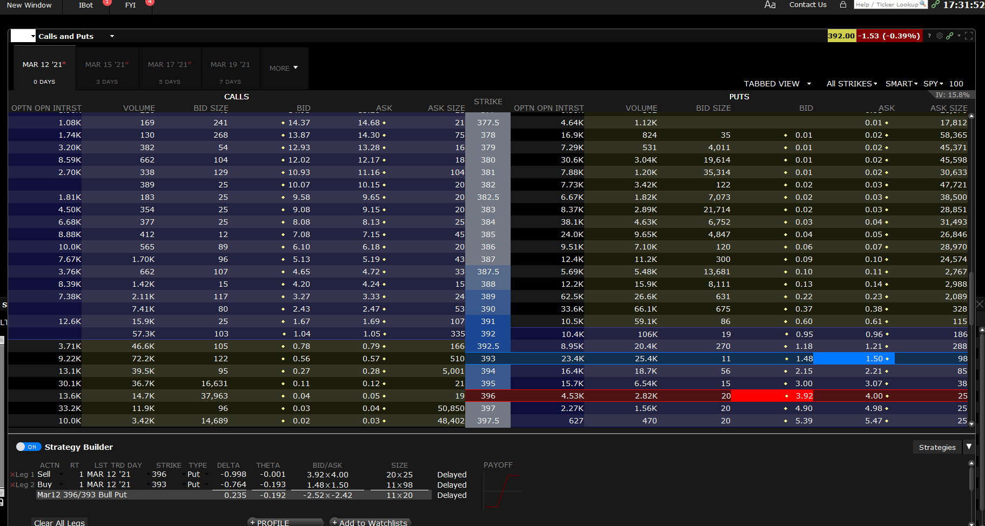Click the 392 strike cell
985x526 pixels.
tap(488, 334)
